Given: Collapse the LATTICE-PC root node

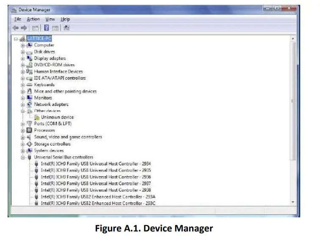Looking at the screenshot, I should pos(16,39).
